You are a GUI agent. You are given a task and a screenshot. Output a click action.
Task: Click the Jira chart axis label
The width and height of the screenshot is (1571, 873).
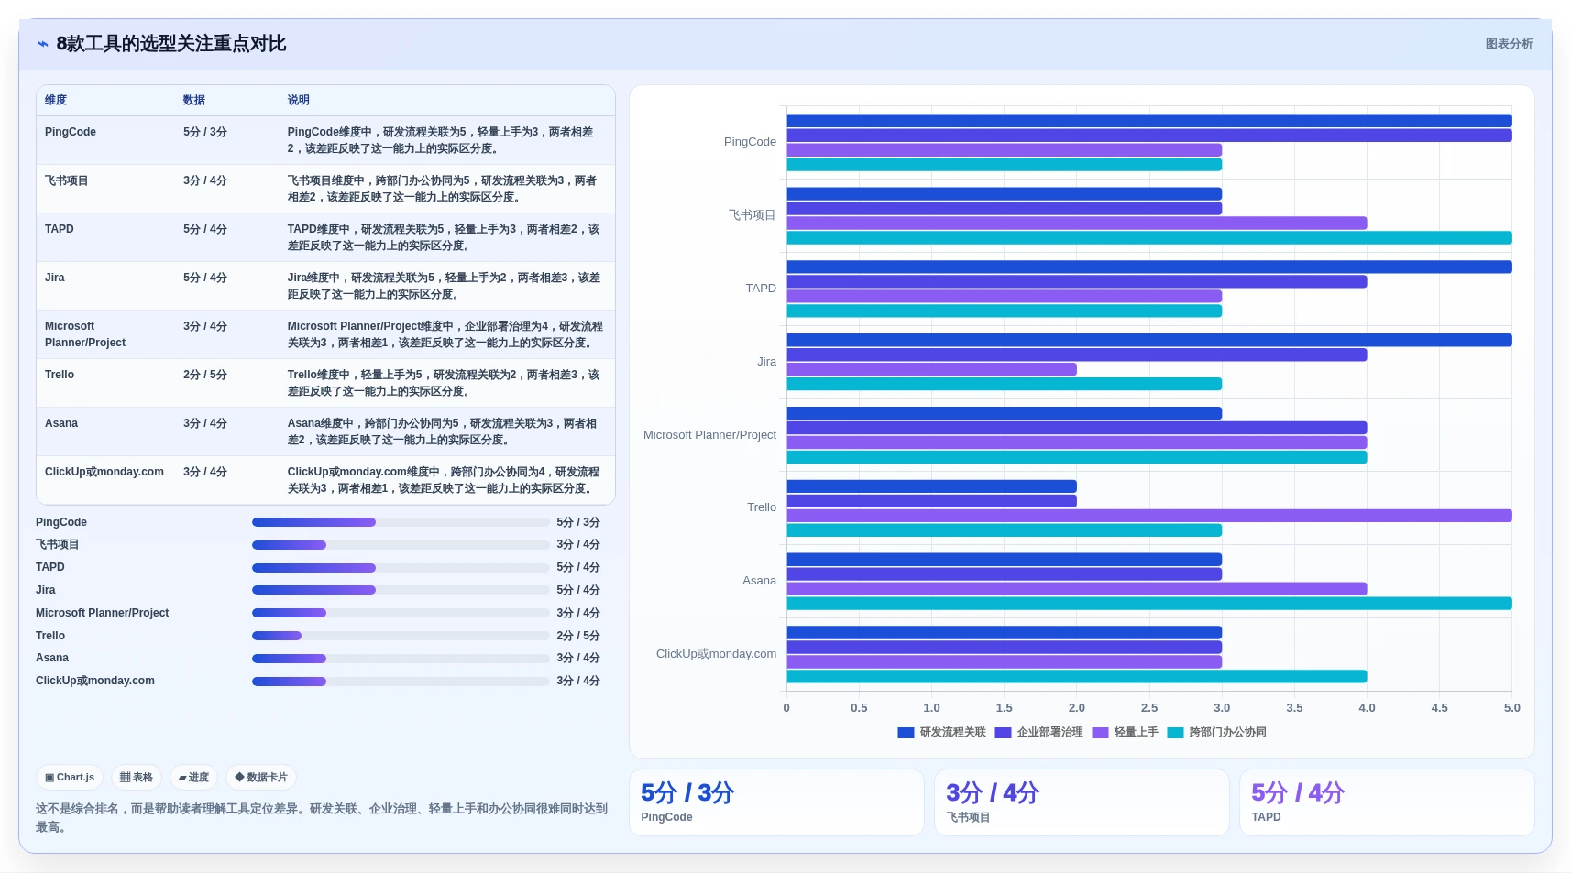767,362
